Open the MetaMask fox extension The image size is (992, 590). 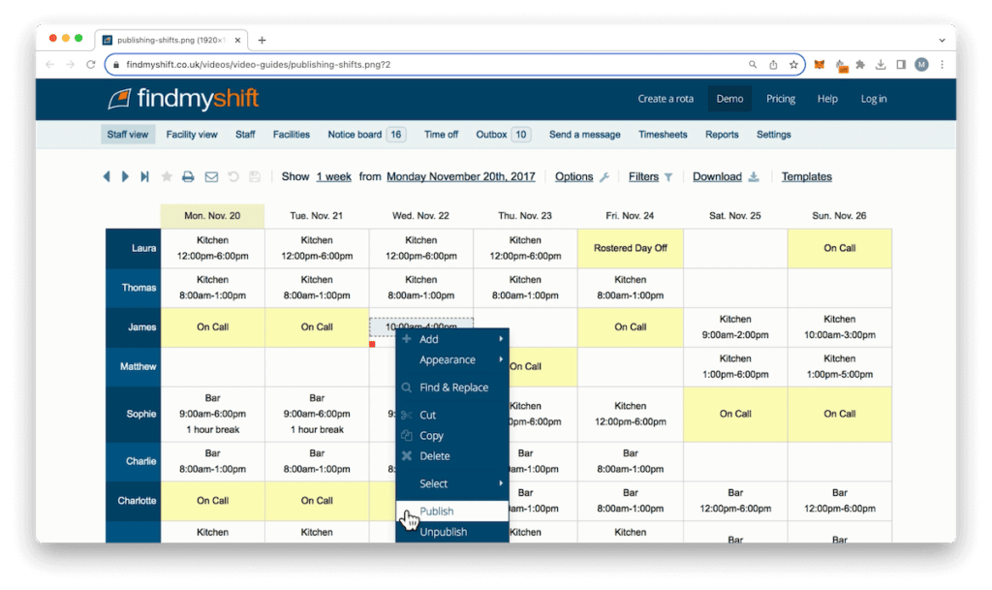click(820, 65)
